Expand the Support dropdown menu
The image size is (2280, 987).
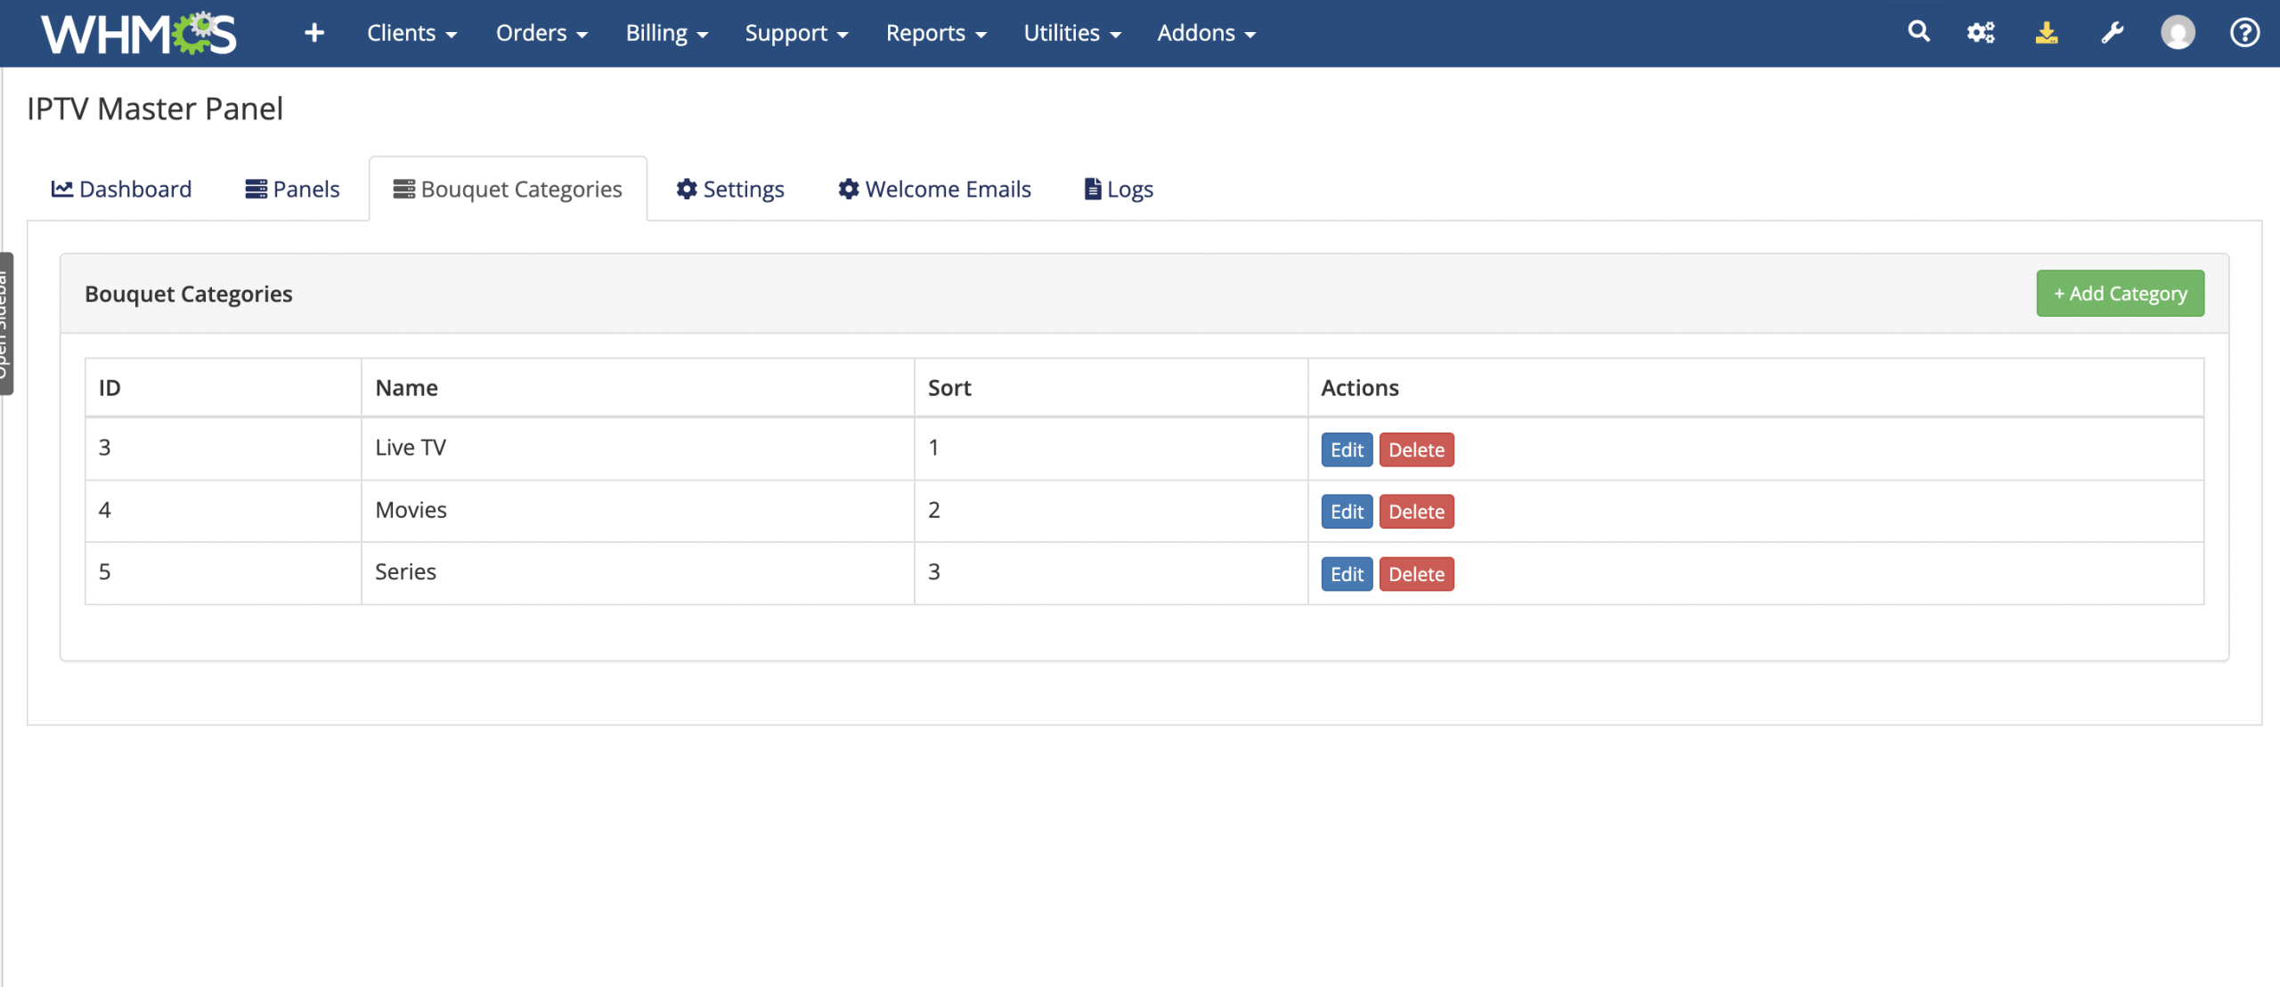coord(796,33)
